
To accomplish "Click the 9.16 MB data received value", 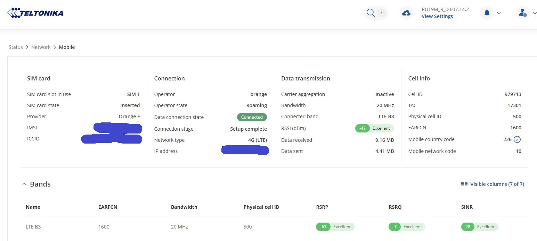I will [385, 140].
